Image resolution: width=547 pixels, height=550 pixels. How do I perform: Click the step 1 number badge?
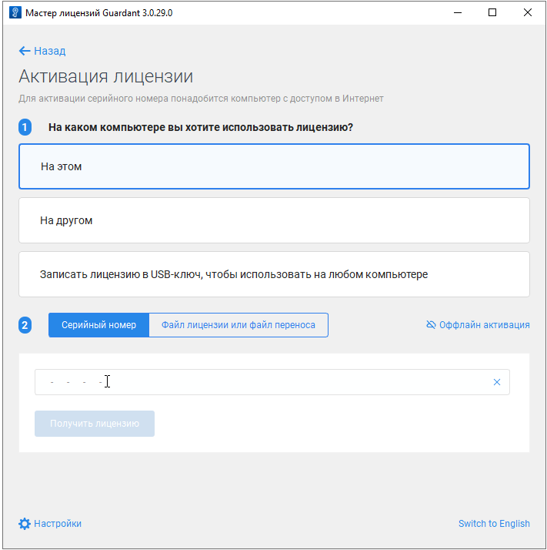pyautogui.click(x=25, y=127)
